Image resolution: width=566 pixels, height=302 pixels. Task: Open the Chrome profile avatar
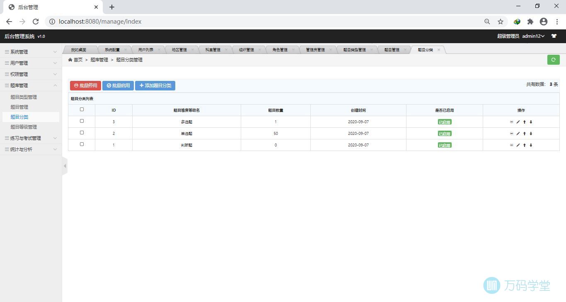[x=544, y=22]
